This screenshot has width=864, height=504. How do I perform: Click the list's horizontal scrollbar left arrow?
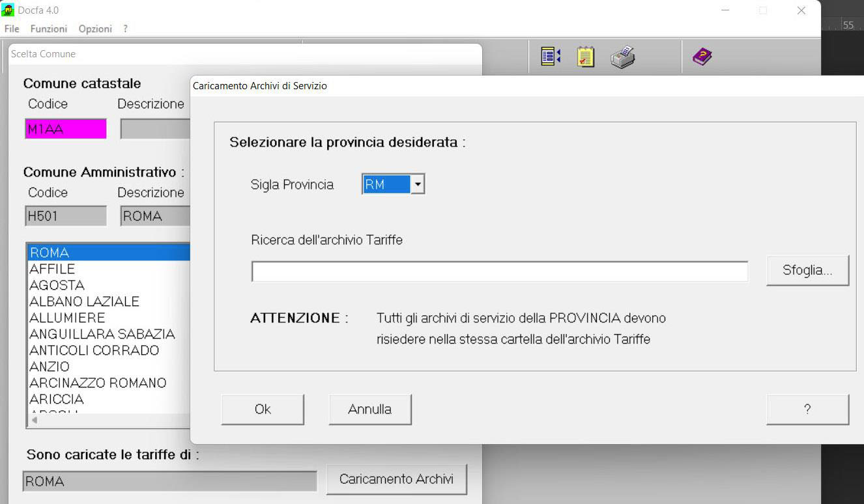pyautogui.click(x=34, y=421)
